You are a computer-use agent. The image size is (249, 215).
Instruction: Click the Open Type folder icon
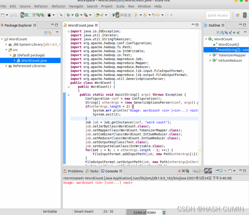(98, 15)
